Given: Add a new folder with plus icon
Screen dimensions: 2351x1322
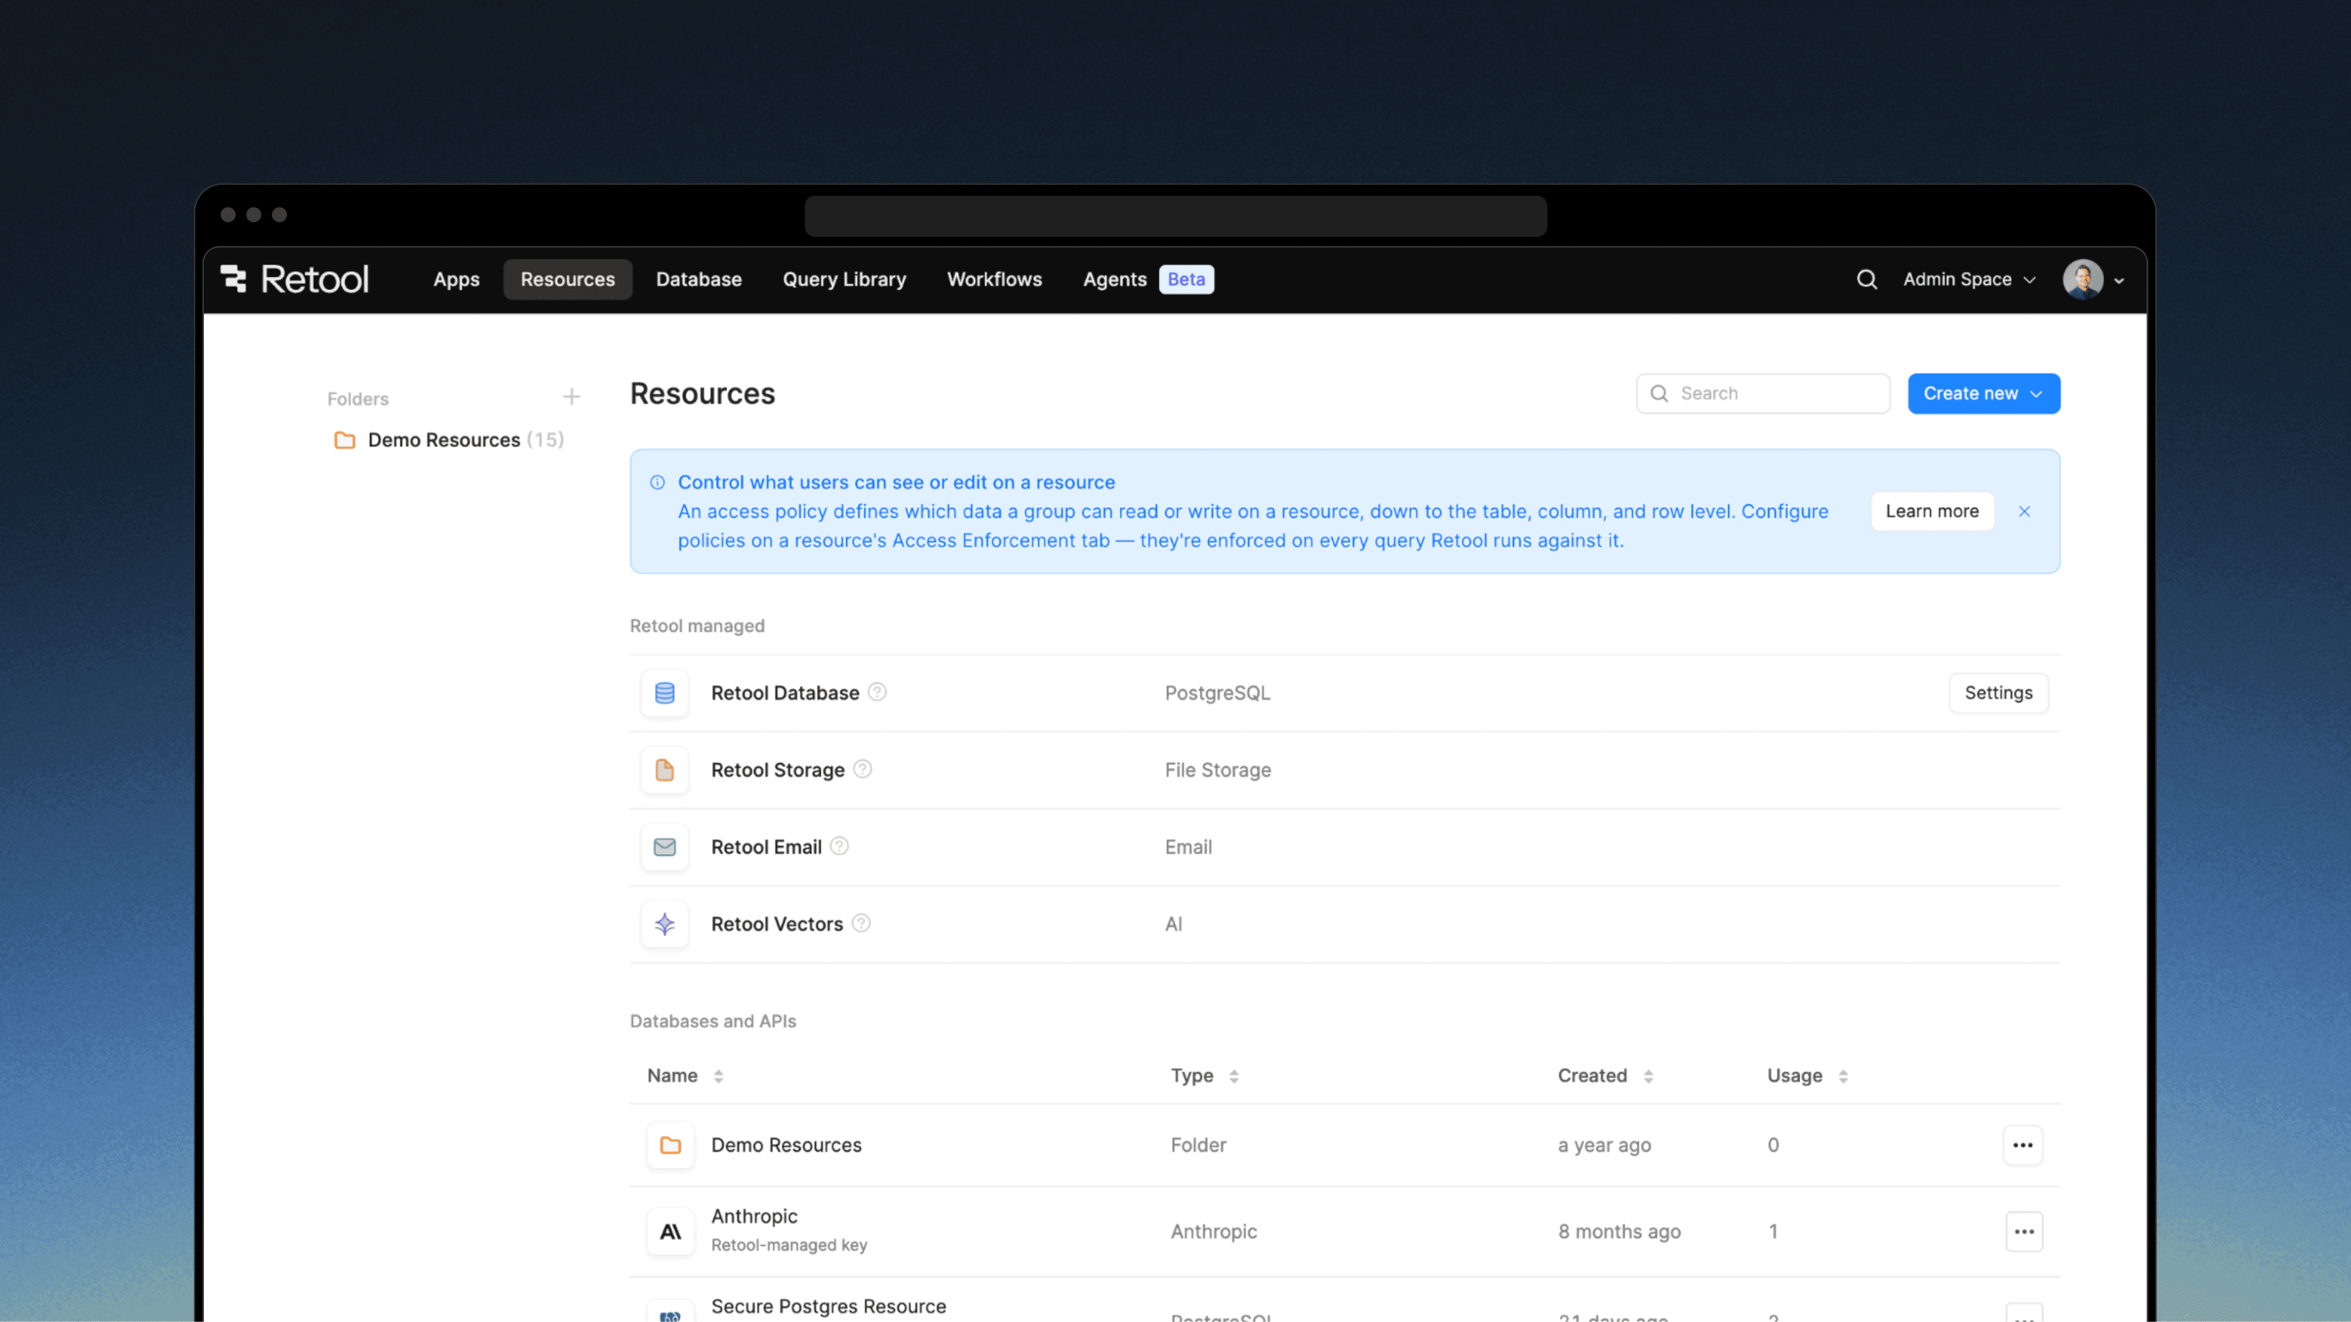Looking at the screenshot, I should coord(571,397).
